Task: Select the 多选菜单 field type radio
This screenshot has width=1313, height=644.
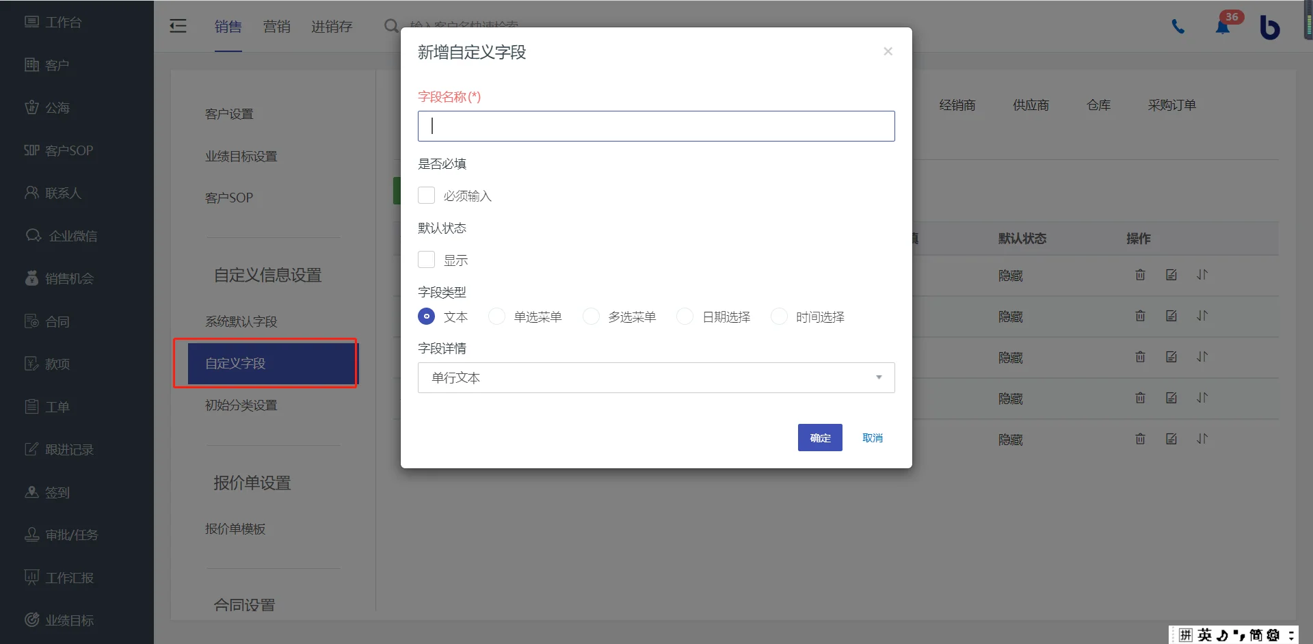Action: coord(591,317)
